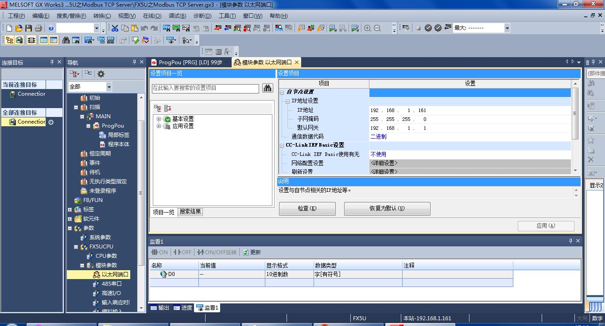Open help with the blue question icon
This screenshot has height=326, width=605.
[x=51, y=28]
